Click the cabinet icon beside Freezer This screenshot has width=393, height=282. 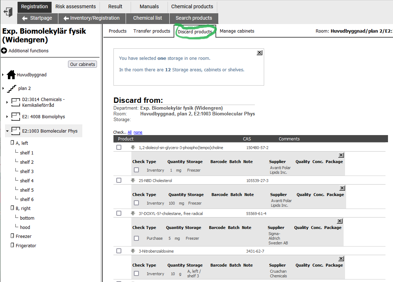click(12, 236)
